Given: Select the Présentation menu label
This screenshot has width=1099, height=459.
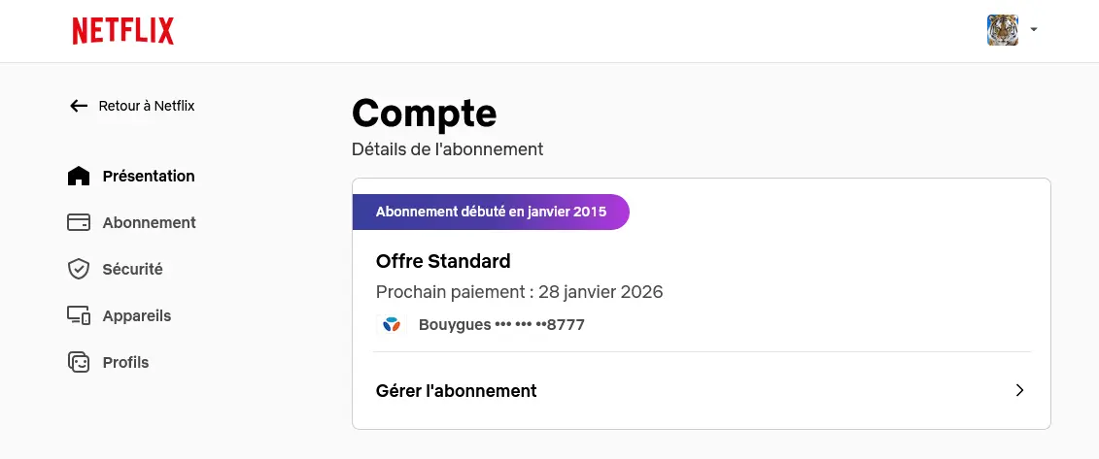Looking at the screenshot, I should 149,176.
